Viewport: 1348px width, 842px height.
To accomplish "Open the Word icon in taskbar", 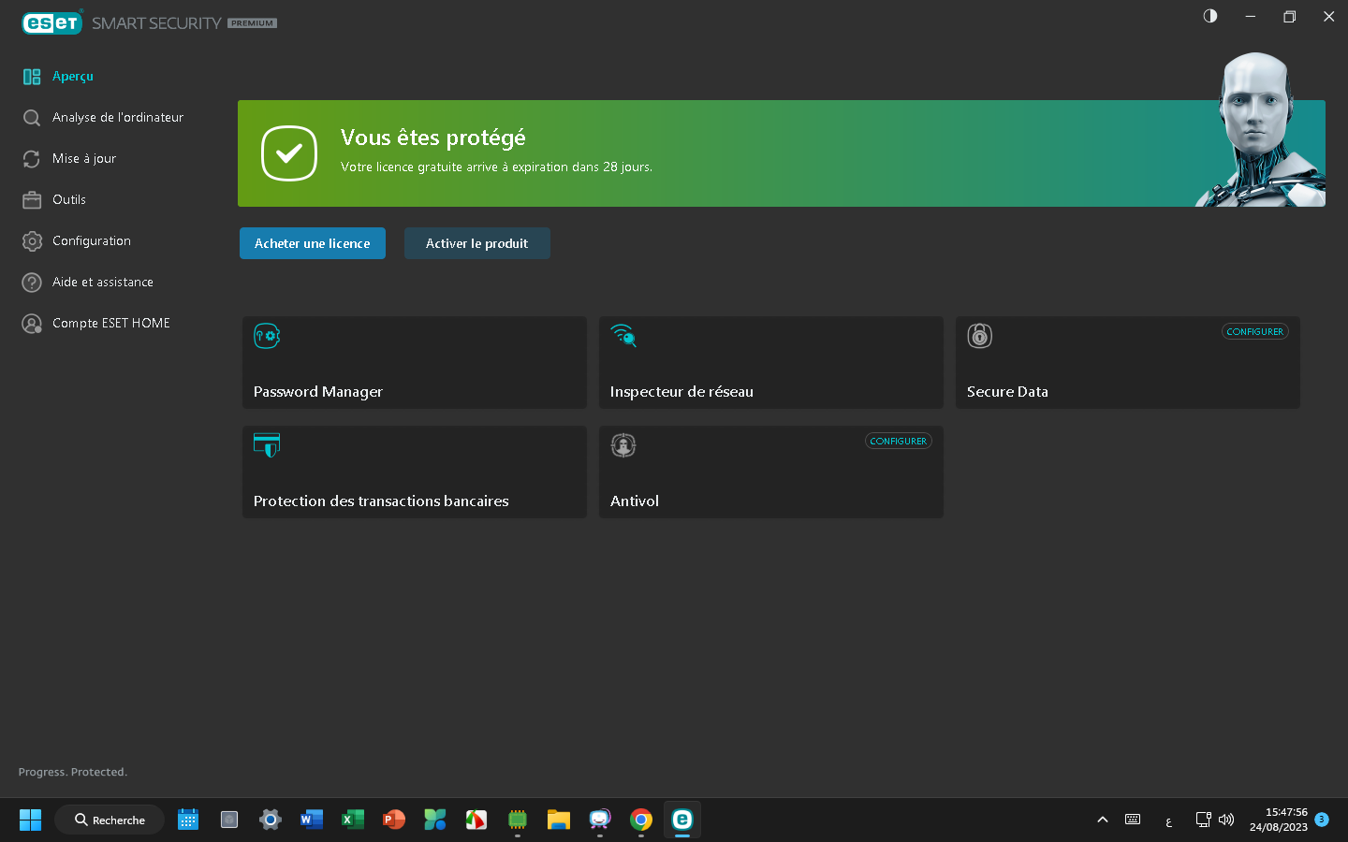I will 312,820.
